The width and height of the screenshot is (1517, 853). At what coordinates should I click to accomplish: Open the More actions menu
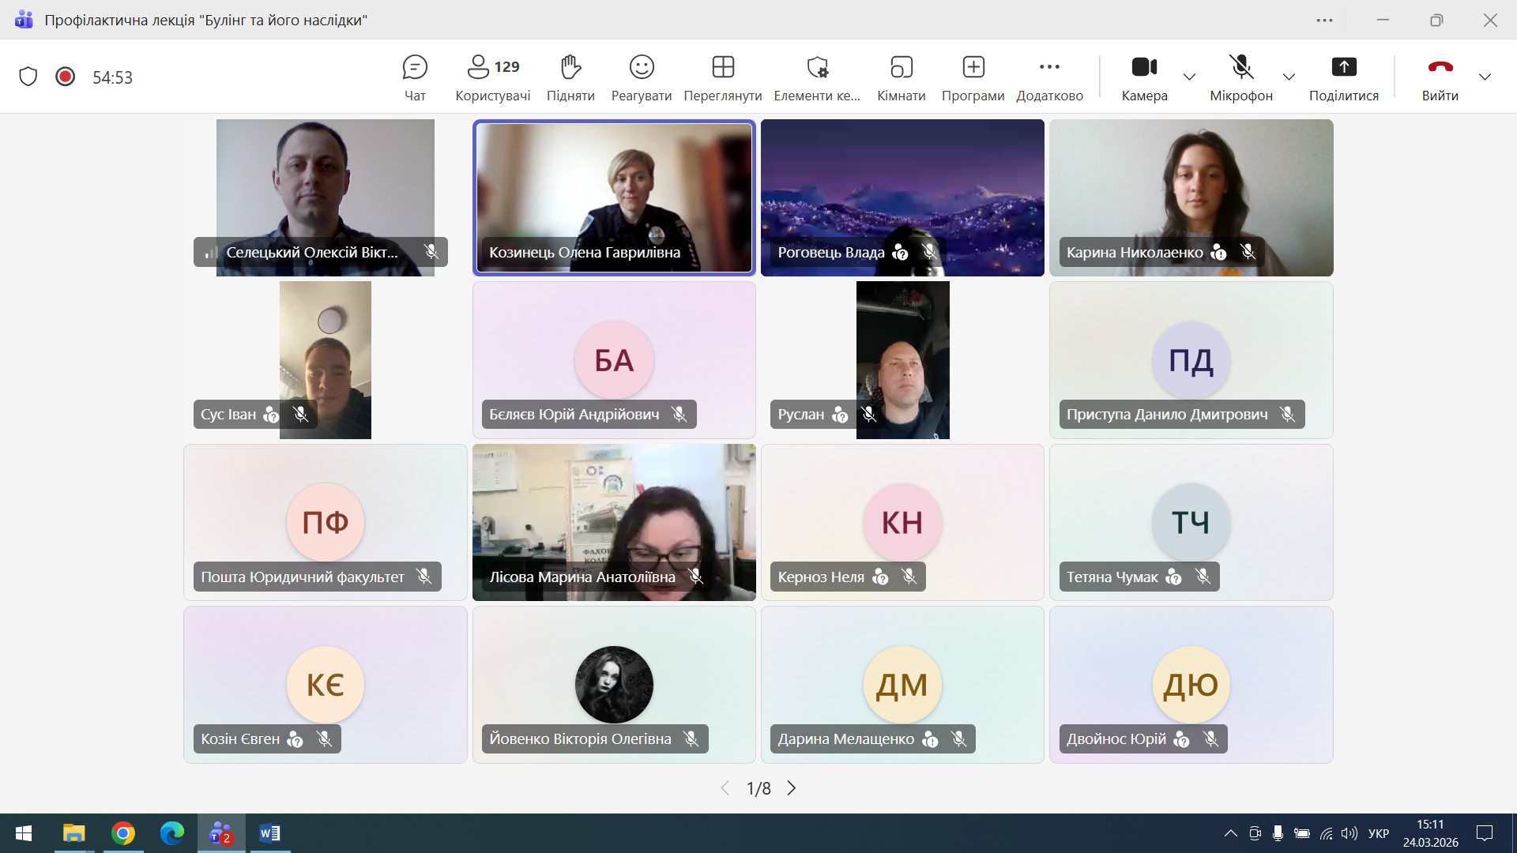coord(1049,77)
